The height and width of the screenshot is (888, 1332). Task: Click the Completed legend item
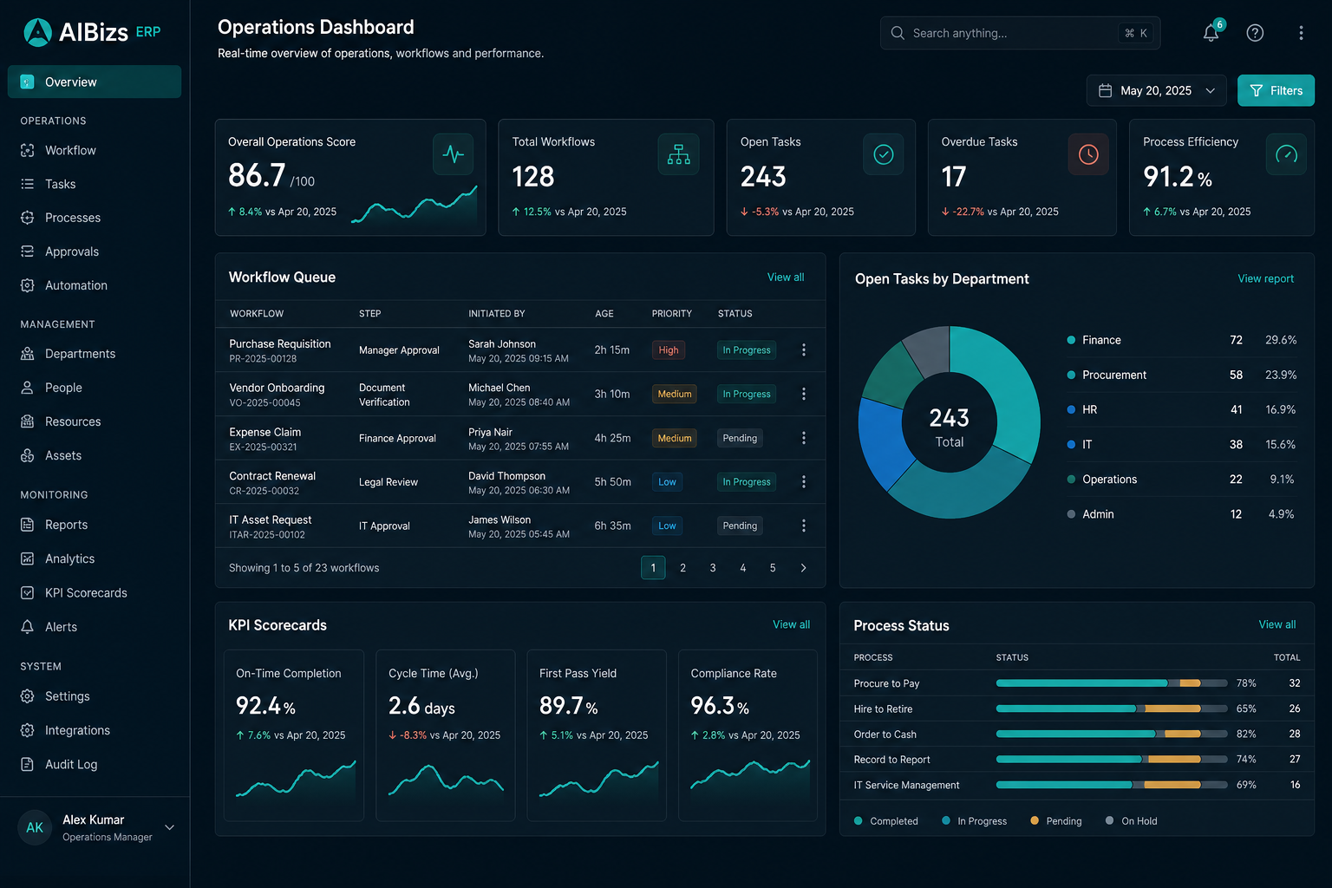point(886,821)
